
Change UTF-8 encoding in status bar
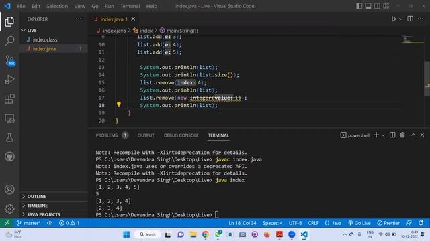(295, 223)
